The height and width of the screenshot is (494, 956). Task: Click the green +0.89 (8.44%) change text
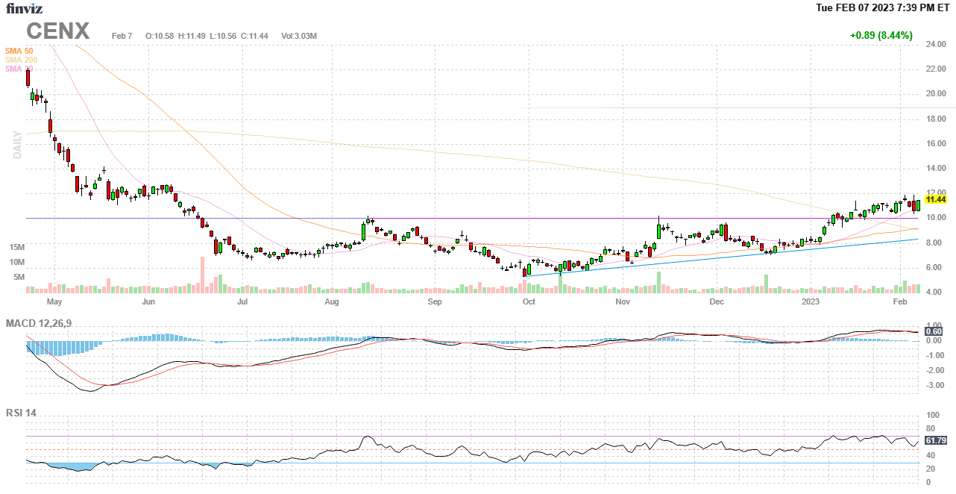click(881, 35)
